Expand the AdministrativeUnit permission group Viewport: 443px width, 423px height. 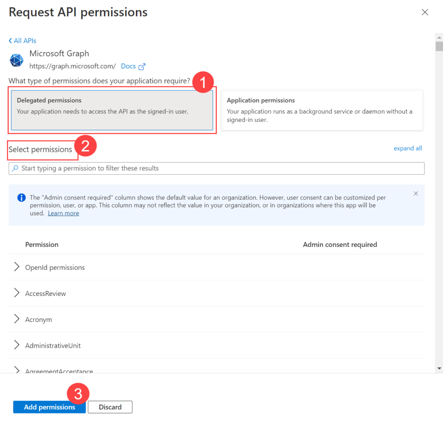pyautogui.click(x=16, y=345)
